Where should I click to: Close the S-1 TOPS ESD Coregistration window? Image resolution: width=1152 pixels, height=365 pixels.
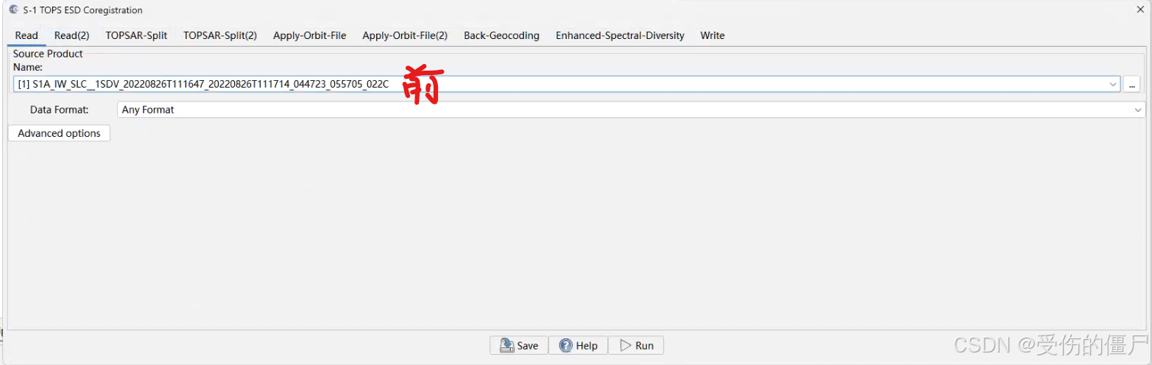[1139, 10]
